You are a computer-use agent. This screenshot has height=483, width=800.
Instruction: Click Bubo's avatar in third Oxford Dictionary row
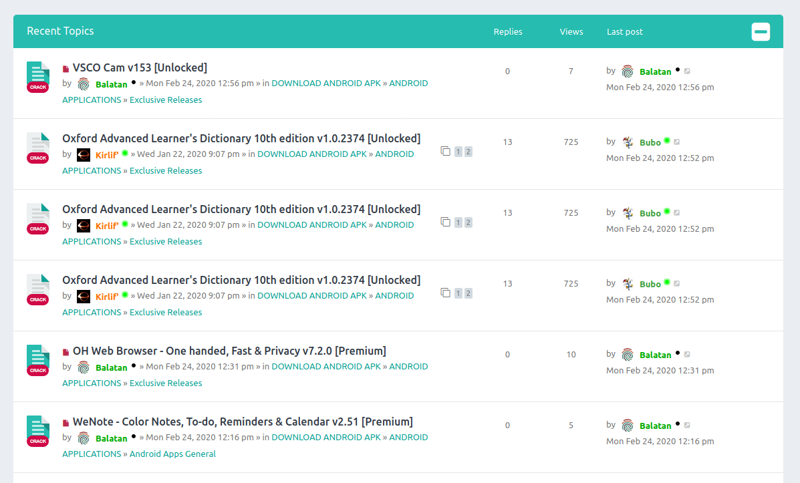[x=628, y=284]
